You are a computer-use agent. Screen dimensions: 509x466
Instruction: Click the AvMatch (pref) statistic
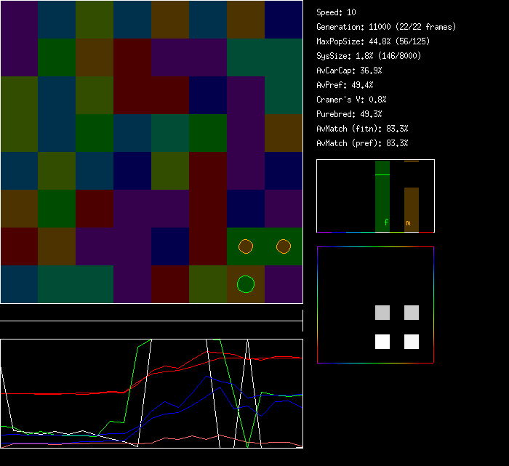[x=362, y=143]
